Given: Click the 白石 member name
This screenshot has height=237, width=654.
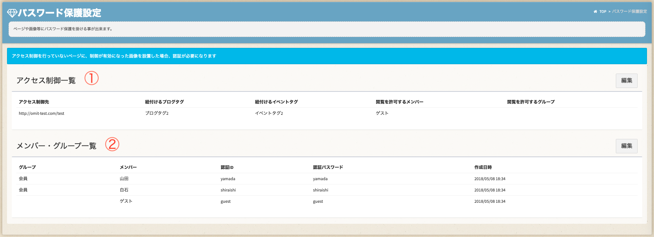Looking at the screenshot, I should tap(124, 190).
